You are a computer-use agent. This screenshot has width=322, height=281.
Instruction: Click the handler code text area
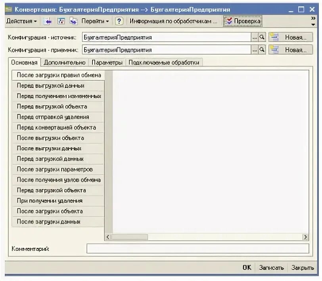pos(211,152)
